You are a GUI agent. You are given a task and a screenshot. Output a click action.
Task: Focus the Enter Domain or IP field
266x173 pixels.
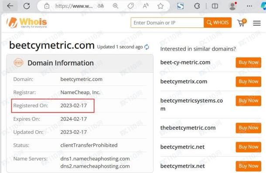pos(167,23)
